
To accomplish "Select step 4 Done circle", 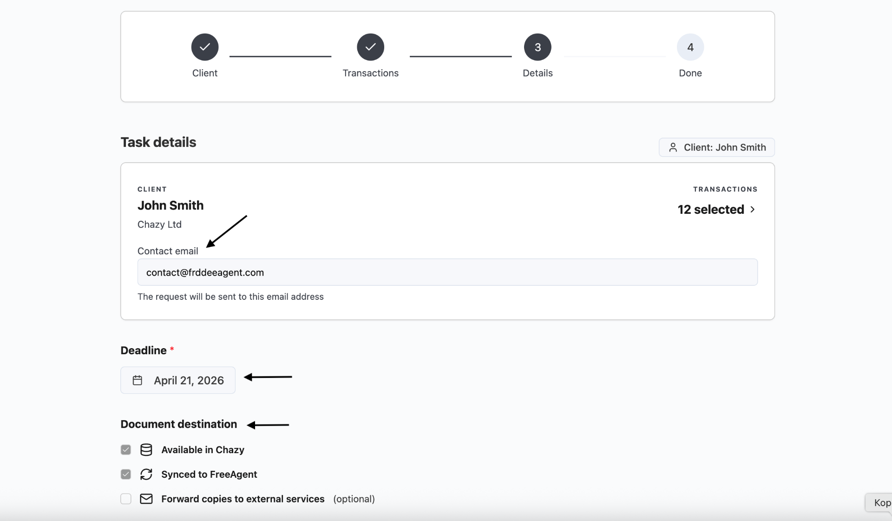I will tap(690, 47).
